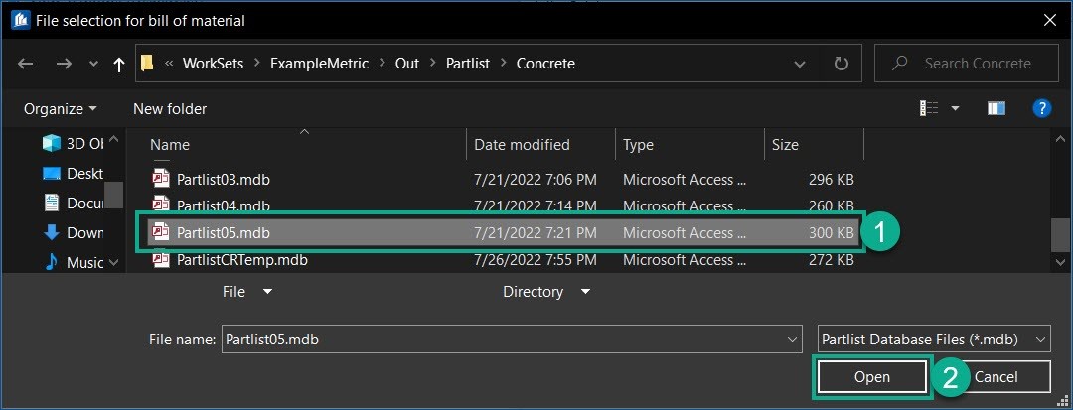Viewport: 1073px width, 410px height.
Task: Open Music in navigation pane
Action: click(x=84, y=262)
